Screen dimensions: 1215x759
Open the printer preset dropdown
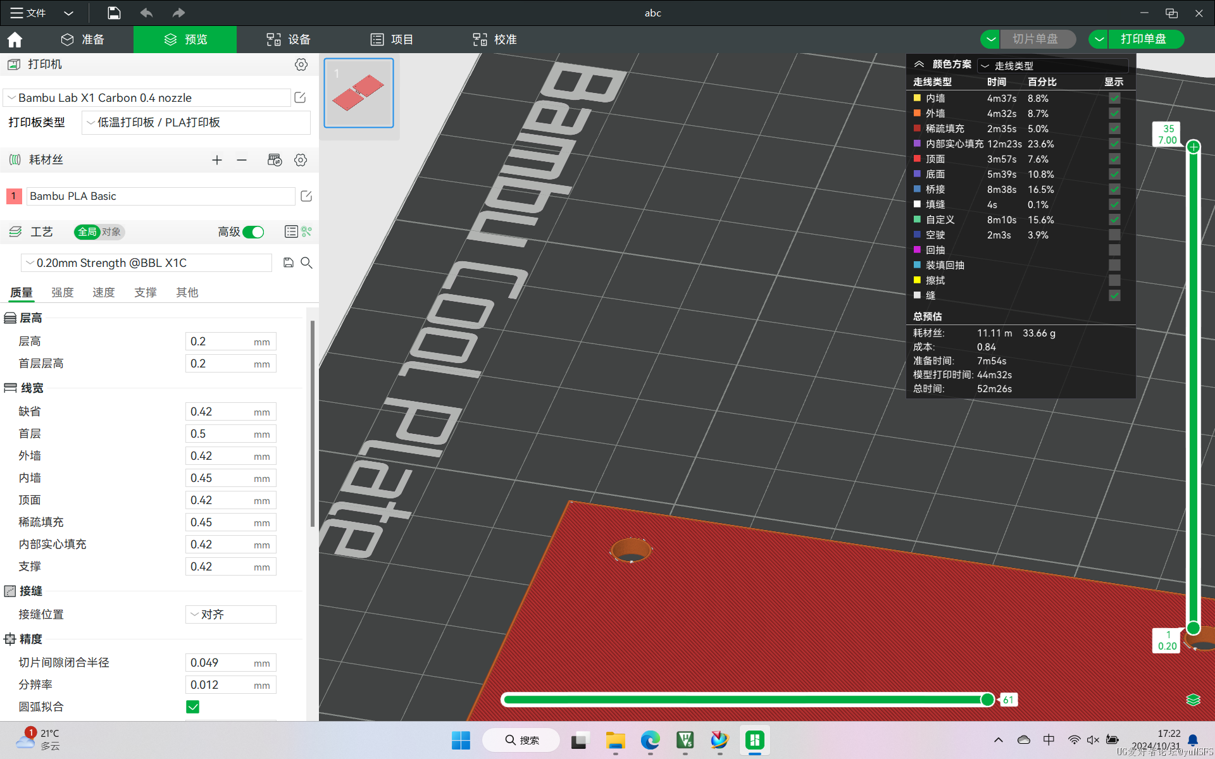click(x=147, y=97)
